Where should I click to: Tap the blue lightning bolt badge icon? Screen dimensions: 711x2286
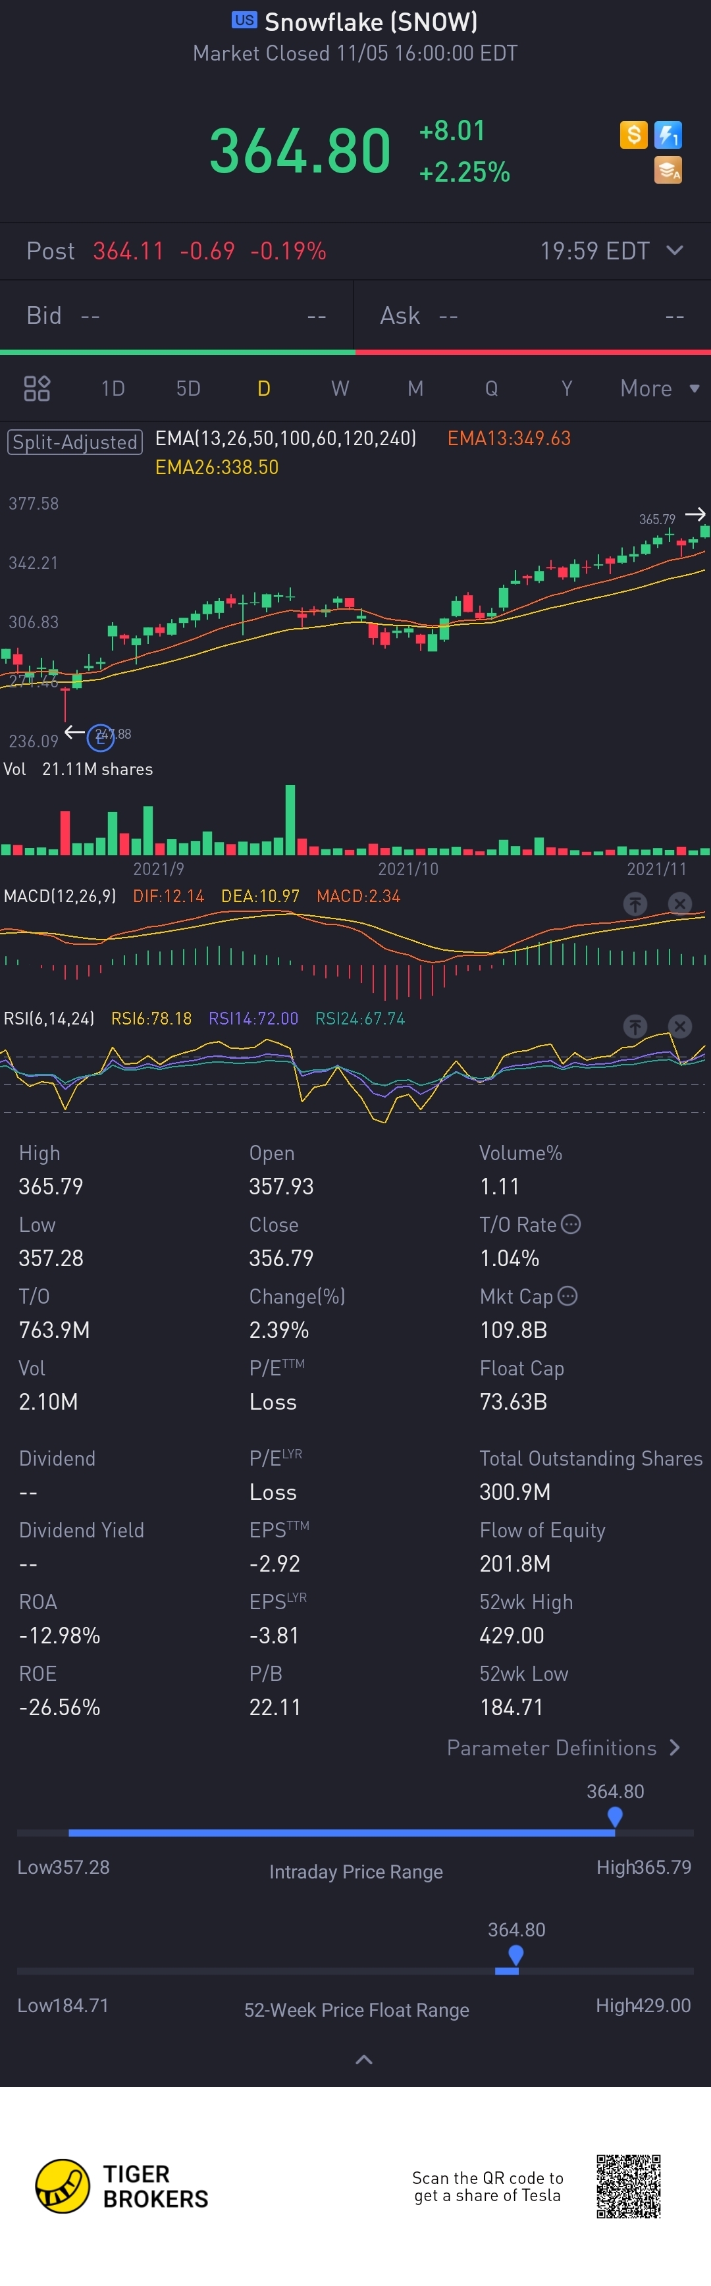coord(668,135)
